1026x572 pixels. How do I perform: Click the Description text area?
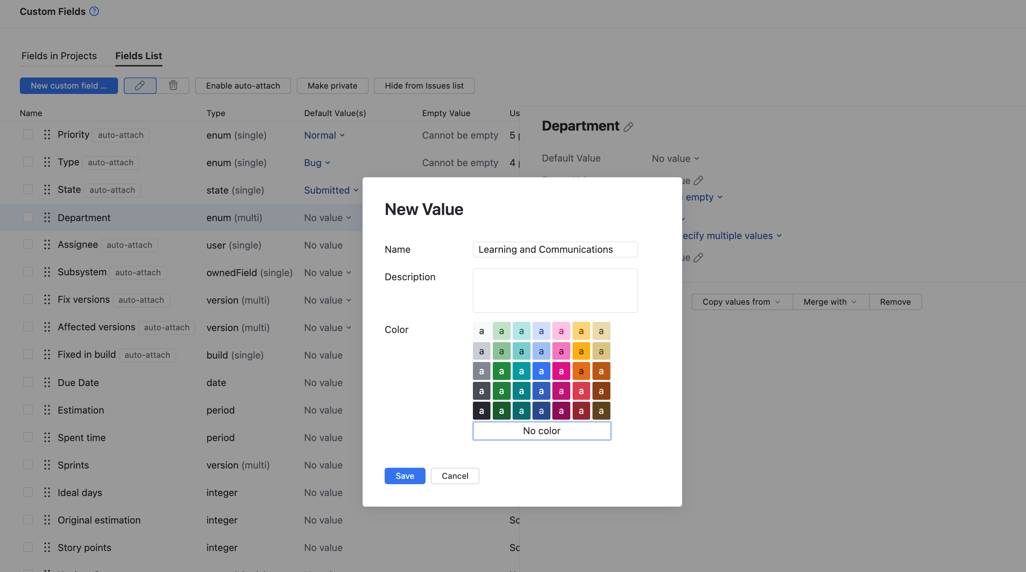click(x=555, y=290)
